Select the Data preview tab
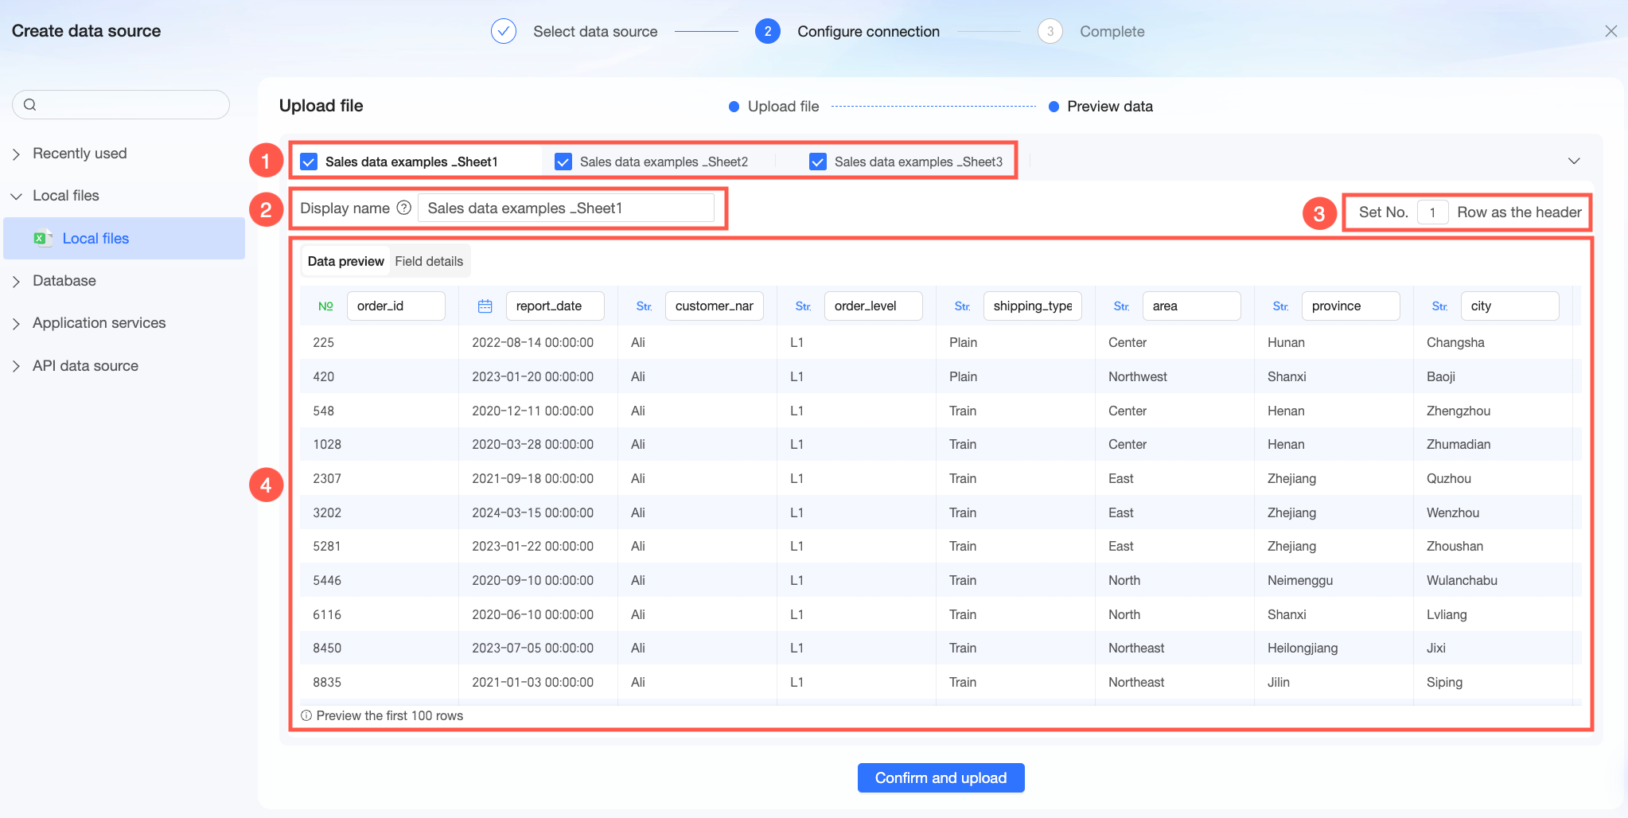The width and height of the screenshot is (1628, 818). (345, 261)
